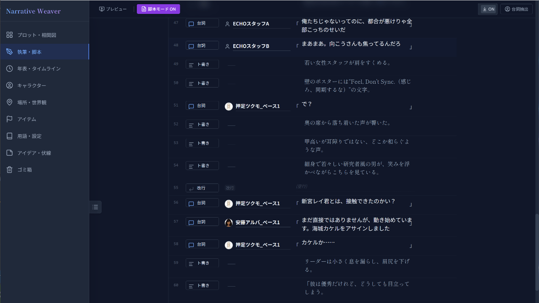539x303 pixels.
Task: Toggle the download ON switch
Action: coord(488,9)
